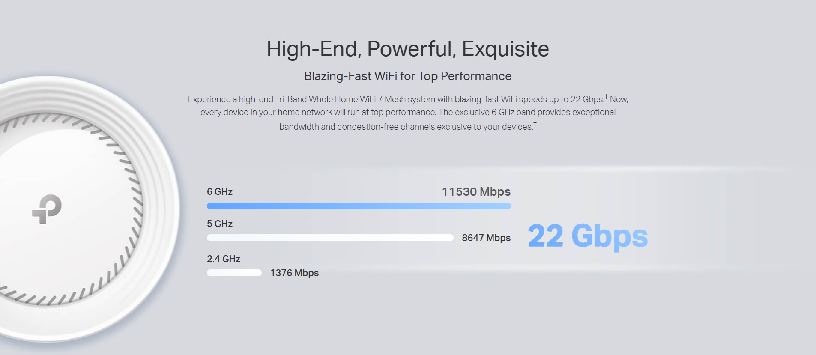
Task: Click the paragraph starting 'Experience a high-end Tri-Band'
Action: coord(408,113)
